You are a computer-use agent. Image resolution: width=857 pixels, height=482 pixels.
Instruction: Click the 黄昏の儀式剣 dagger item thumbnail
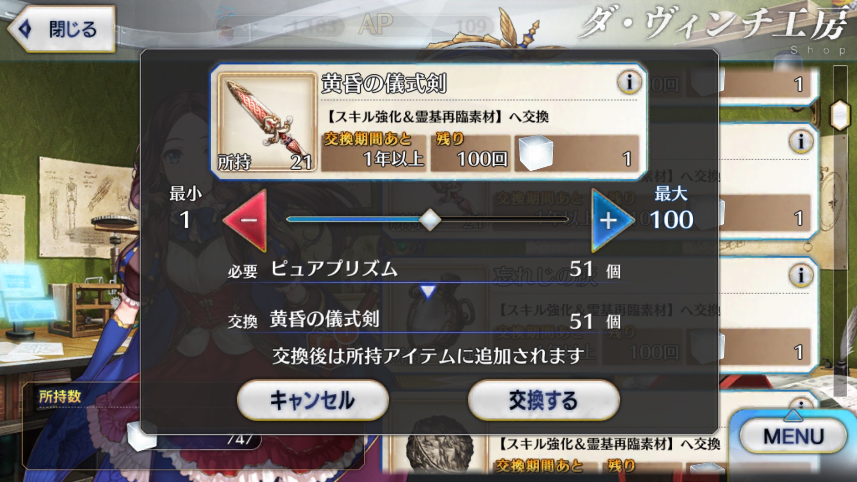click(267, 122)
